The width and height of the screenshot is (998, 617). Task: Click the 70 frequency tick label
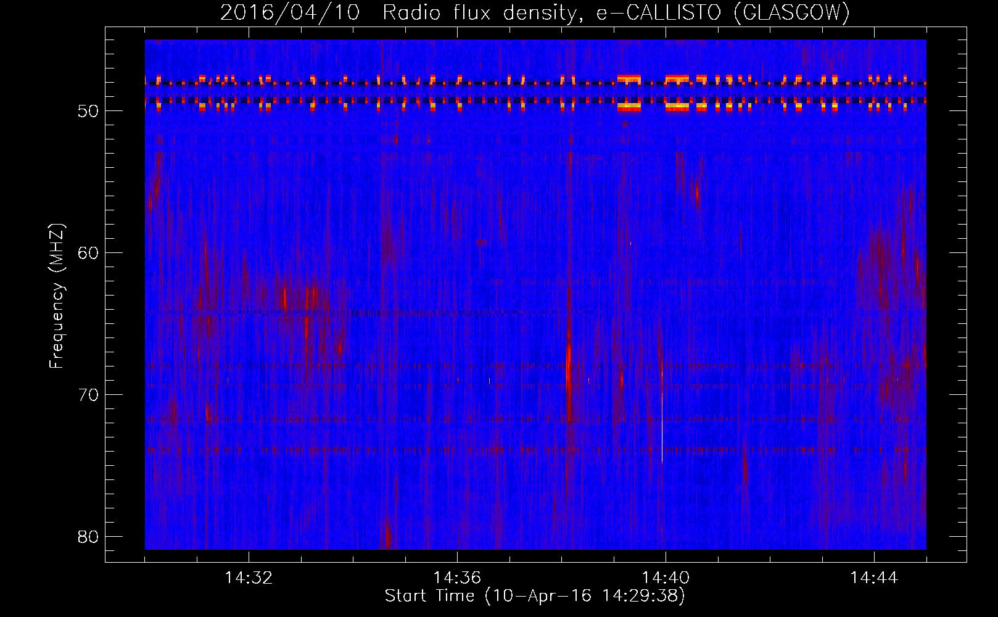(x=89, y=395)
